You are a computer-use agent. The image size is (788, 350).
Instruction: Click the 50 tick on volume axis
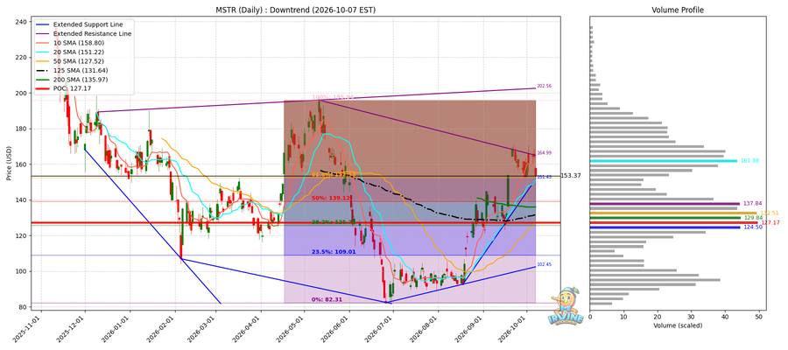[759, 317]
